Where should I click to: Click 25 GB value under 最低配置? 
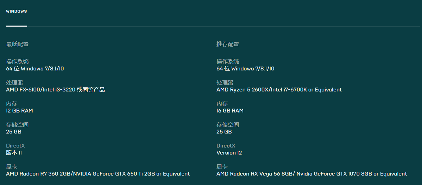pyautogui.click(x=14, y=132)
